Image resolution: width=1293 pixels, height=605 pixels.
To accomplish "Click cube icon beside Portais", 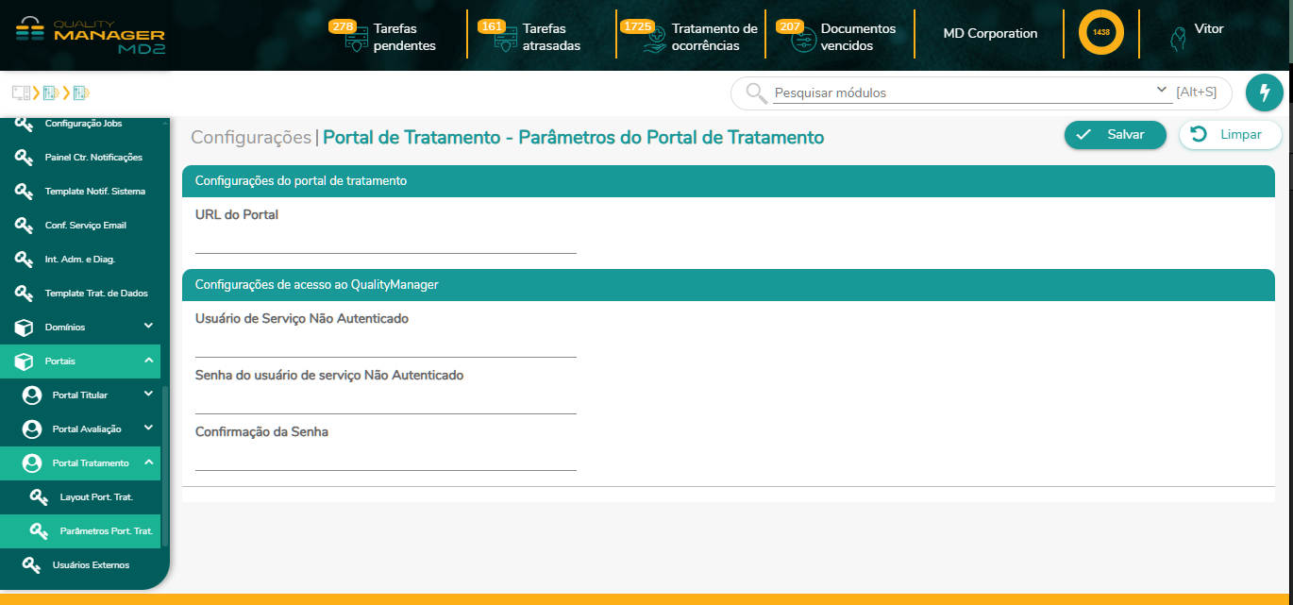I will click(25, 361).
